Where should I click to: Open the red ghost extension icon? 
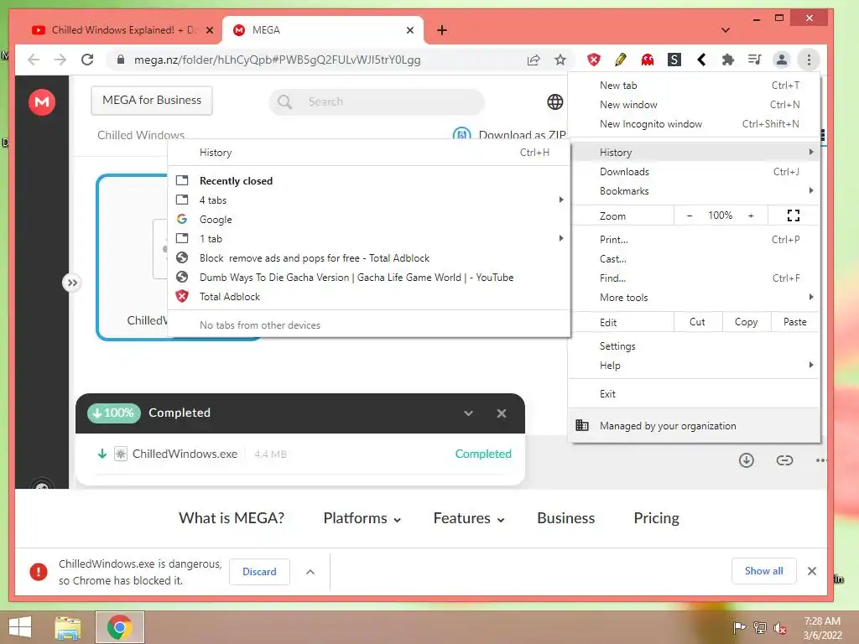point(648,60)
